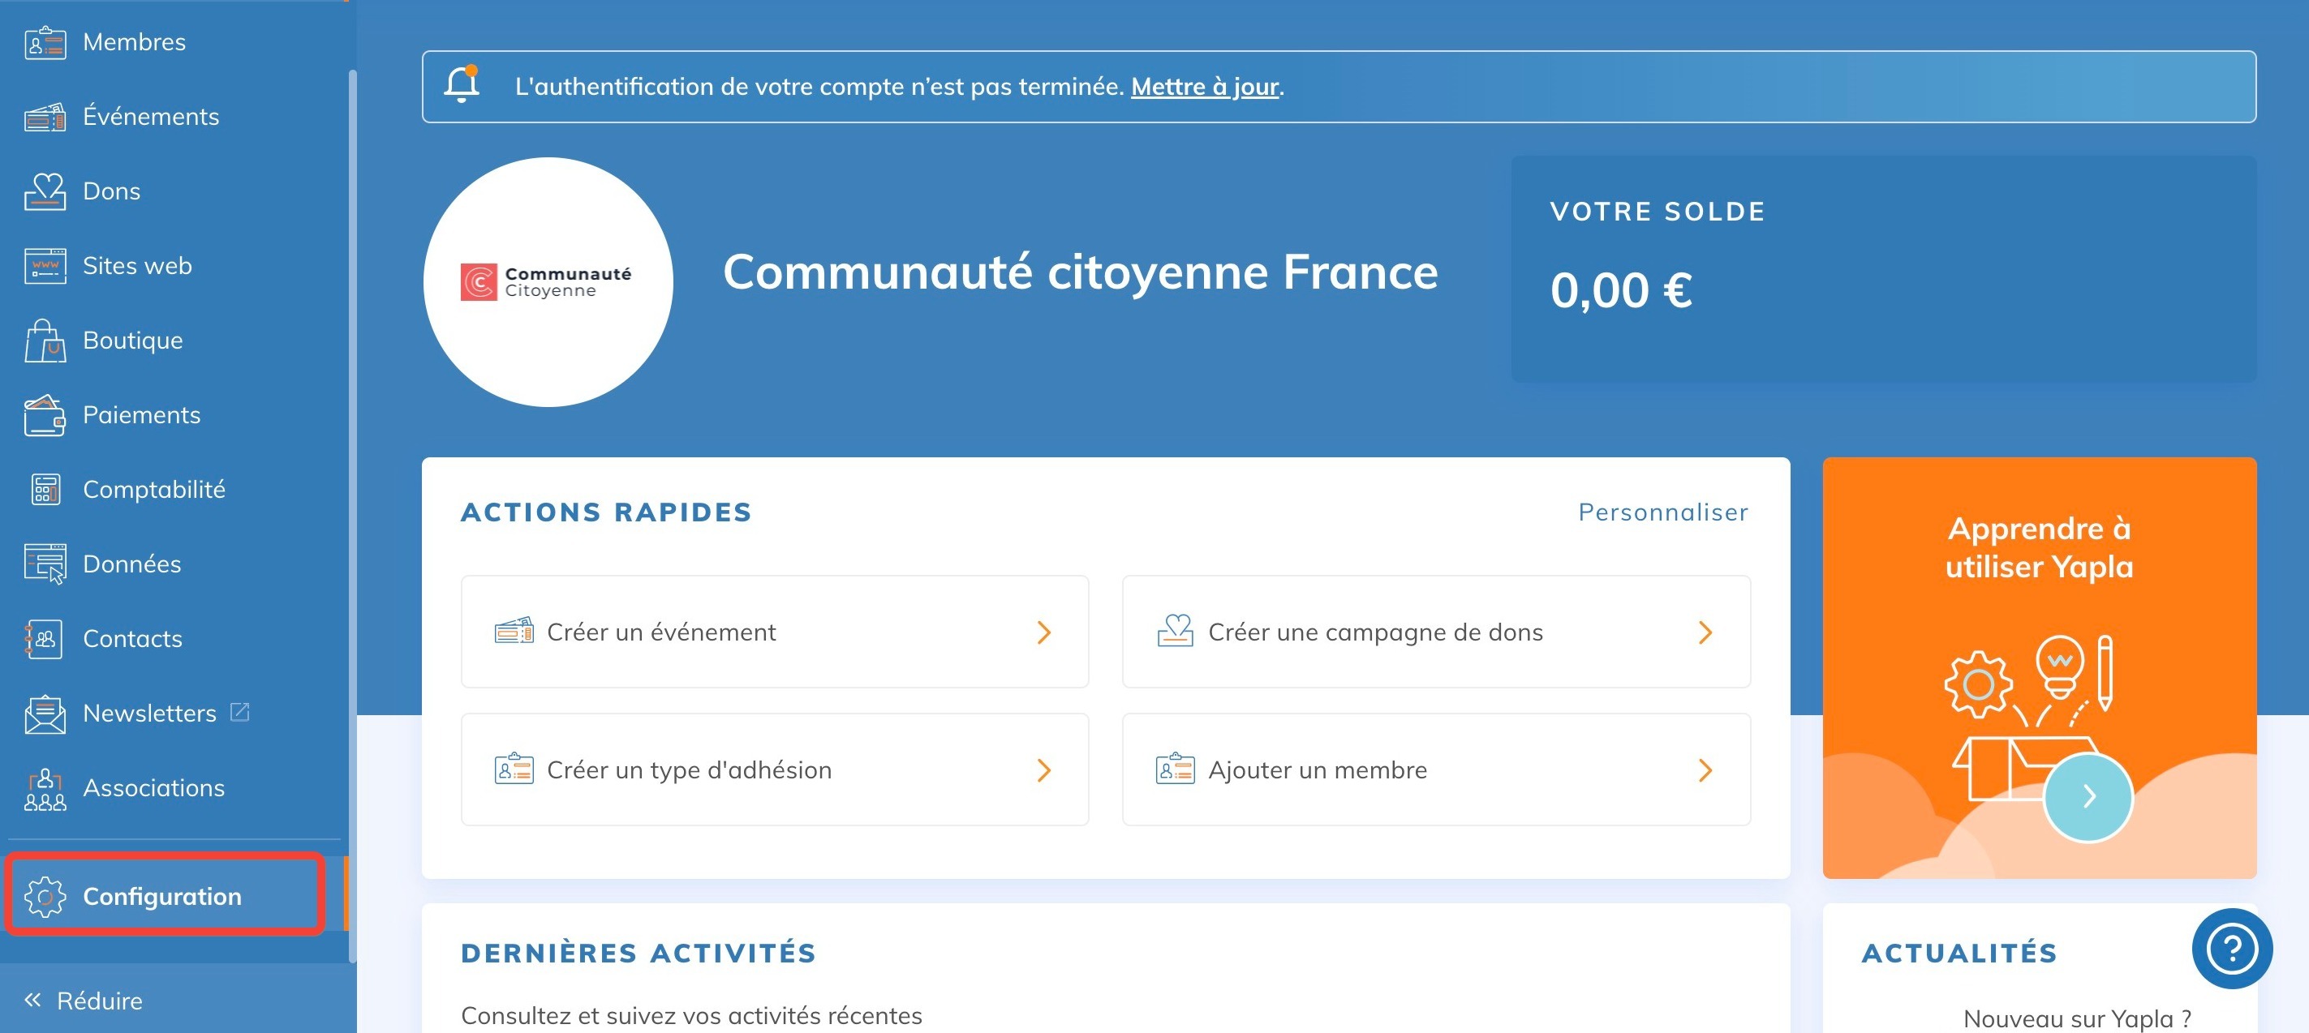This screenshot has height=1033, width=2309.
Task: Open the help question mark button
Action: click(x=2231, y=948)
